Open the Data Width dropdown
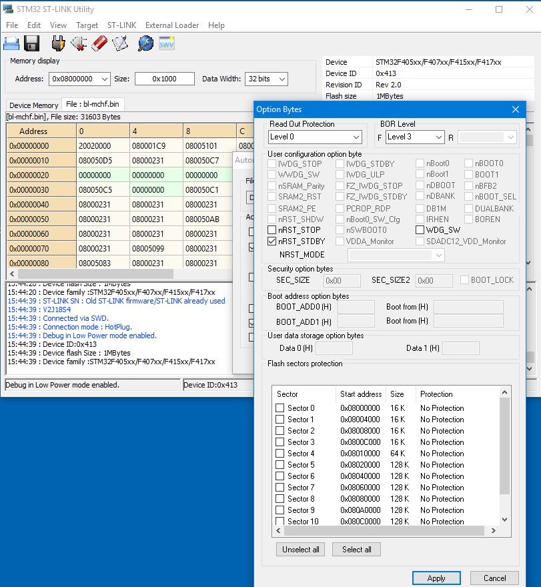Screen dimensions: 541x587 [266, 79]
